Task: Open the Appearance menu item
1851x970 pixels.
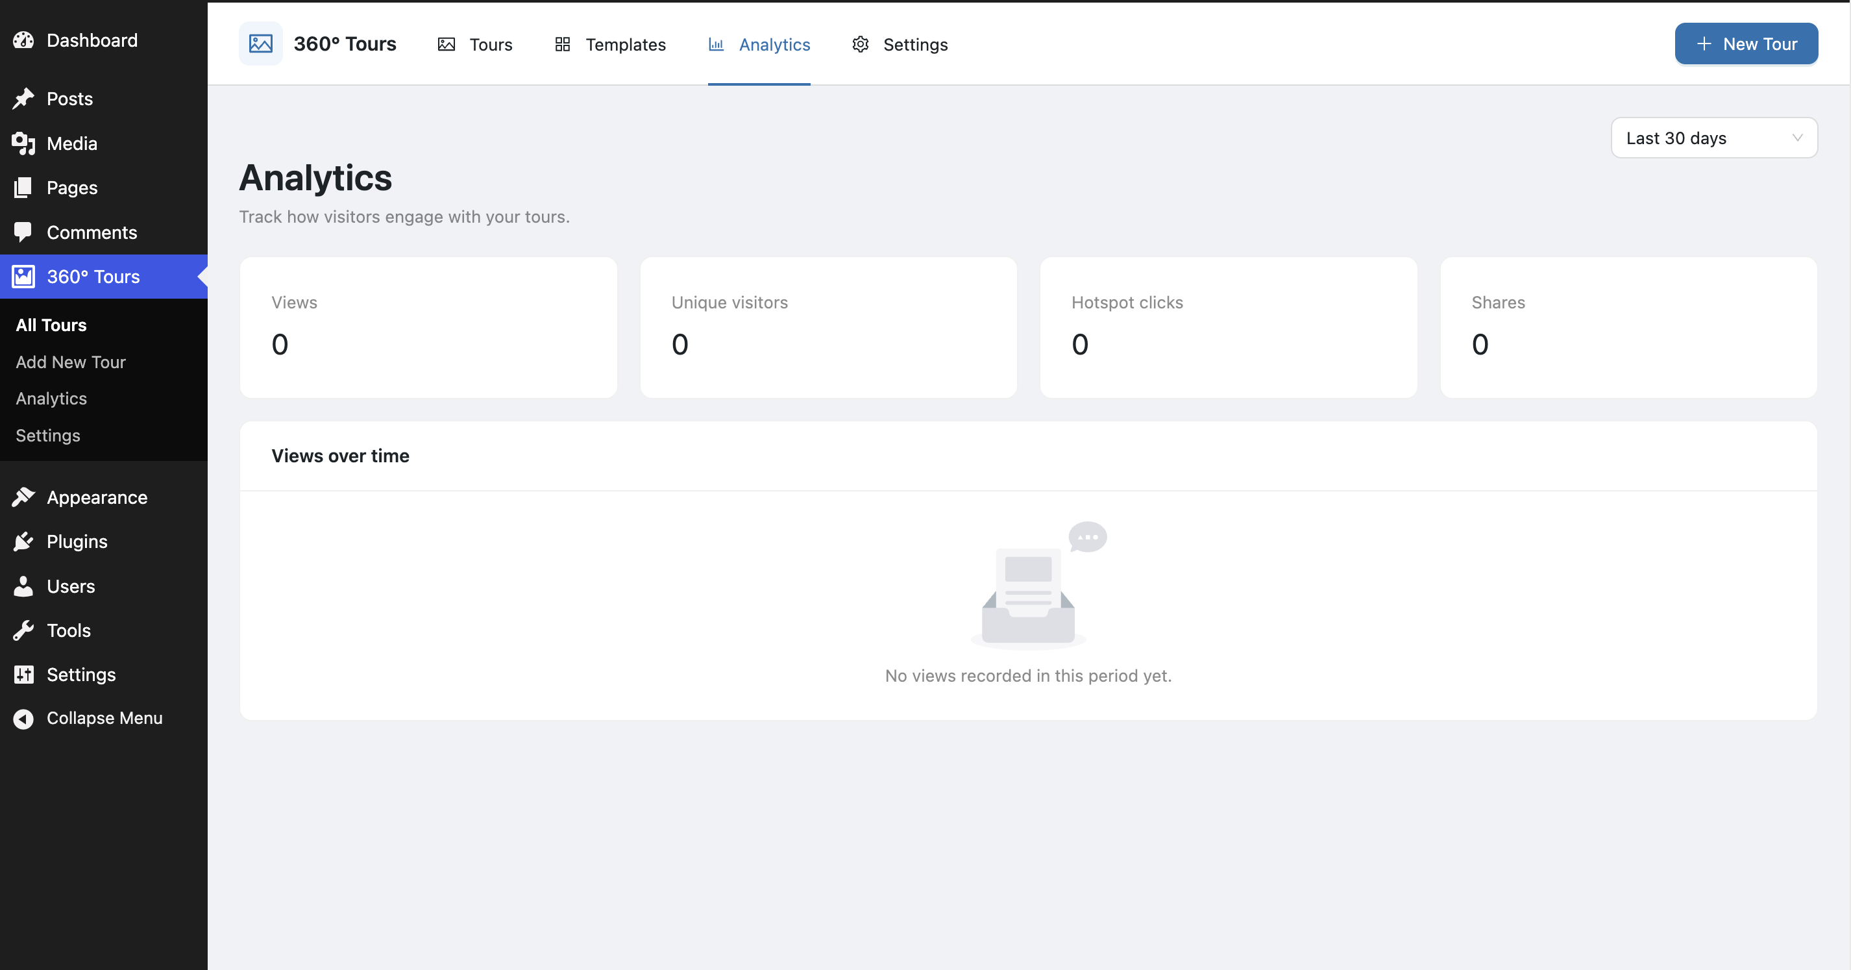Action: 103,497
